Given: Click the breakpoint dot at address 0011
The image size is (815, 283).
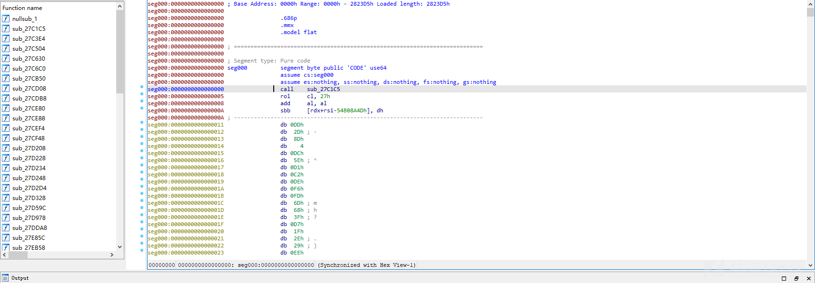Looking at the screenshot, I should 142,122.
